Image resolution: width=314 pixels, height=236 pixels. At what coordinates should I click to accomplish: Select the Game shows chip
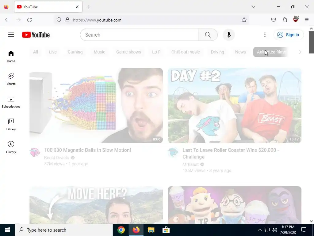(x=128, y=52)
